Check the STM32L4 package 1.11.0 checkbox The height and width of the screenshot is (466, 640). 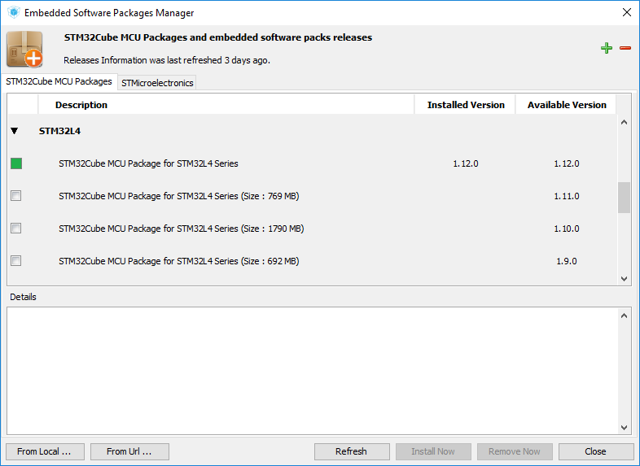pos(16,196)
